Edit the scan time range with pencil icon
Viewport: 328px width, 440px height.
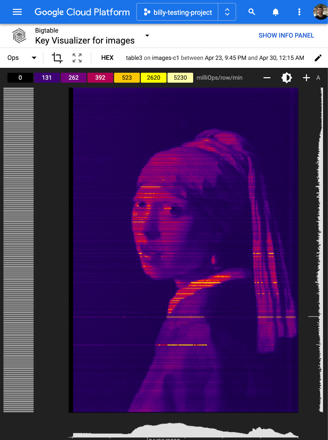pyautogui.click(x=318, y=58)
